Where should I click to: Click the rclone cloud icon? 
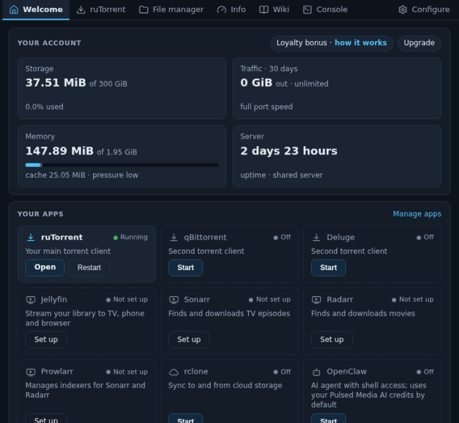point(174,372)
